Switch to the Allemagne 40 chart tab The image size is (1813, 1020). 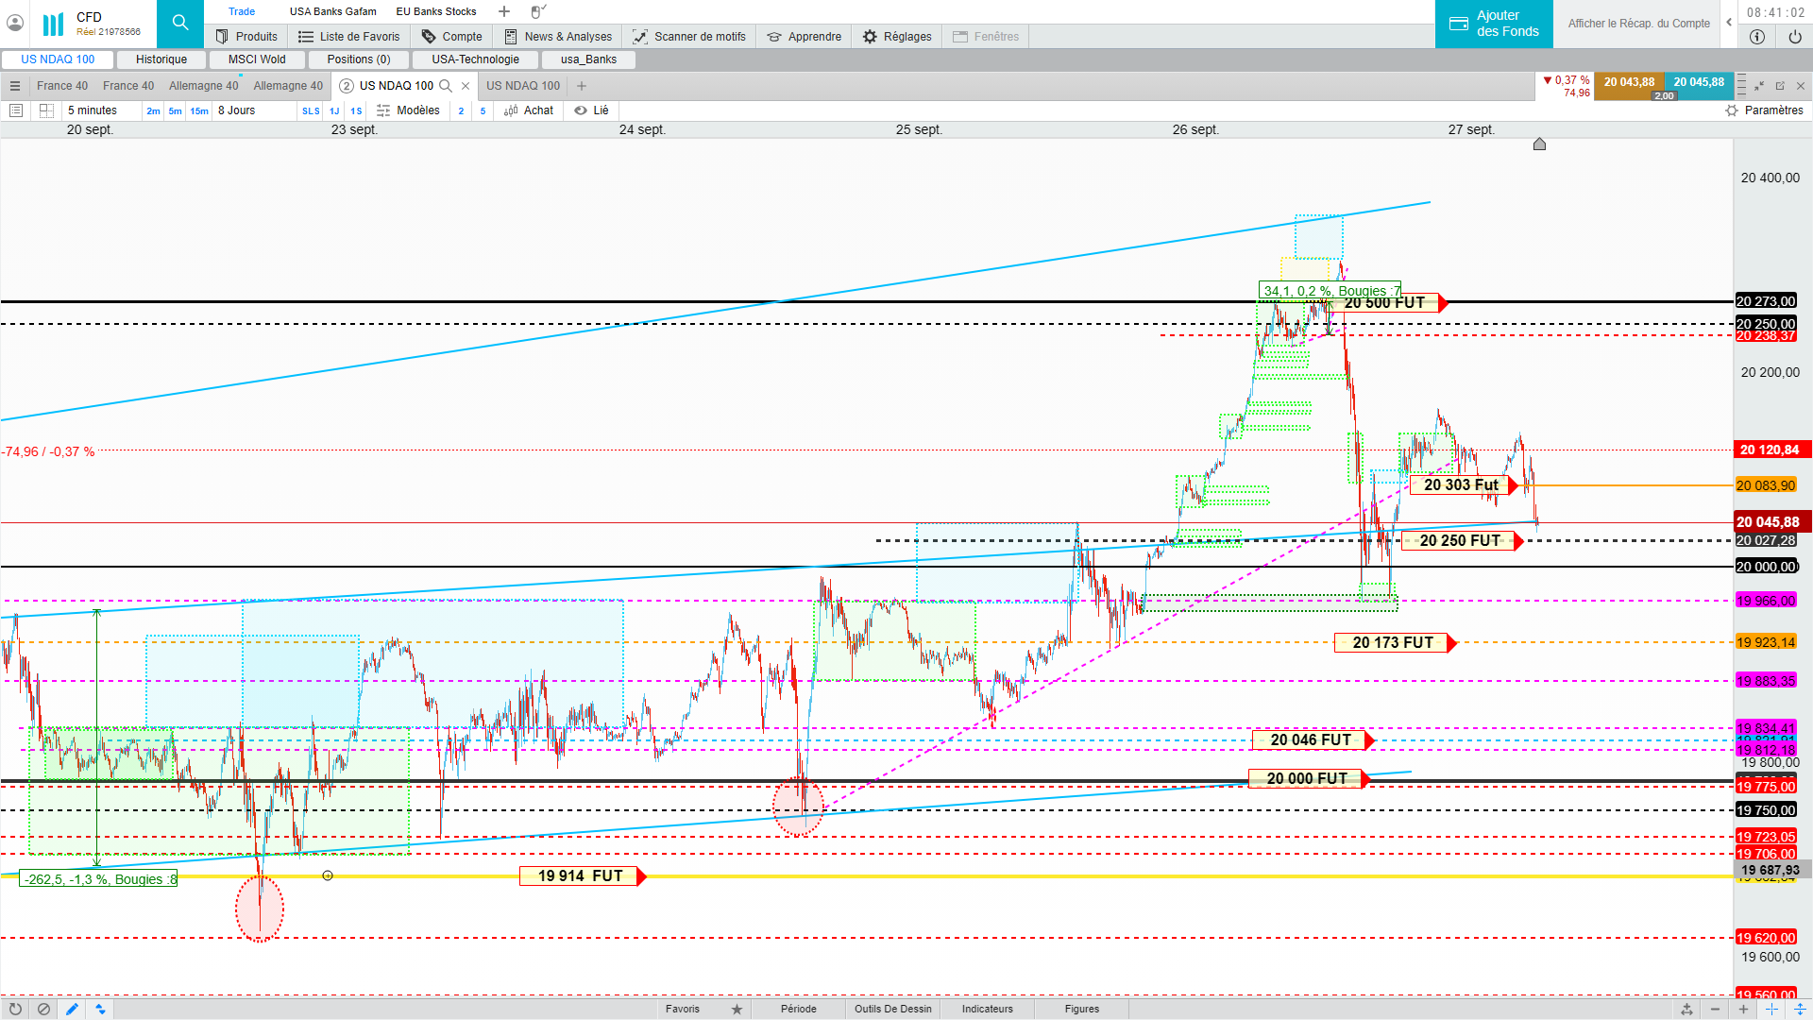203,86
